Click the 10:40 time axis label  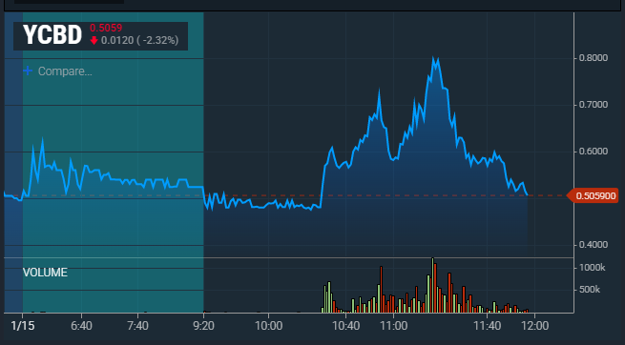[x=345, y=326]
